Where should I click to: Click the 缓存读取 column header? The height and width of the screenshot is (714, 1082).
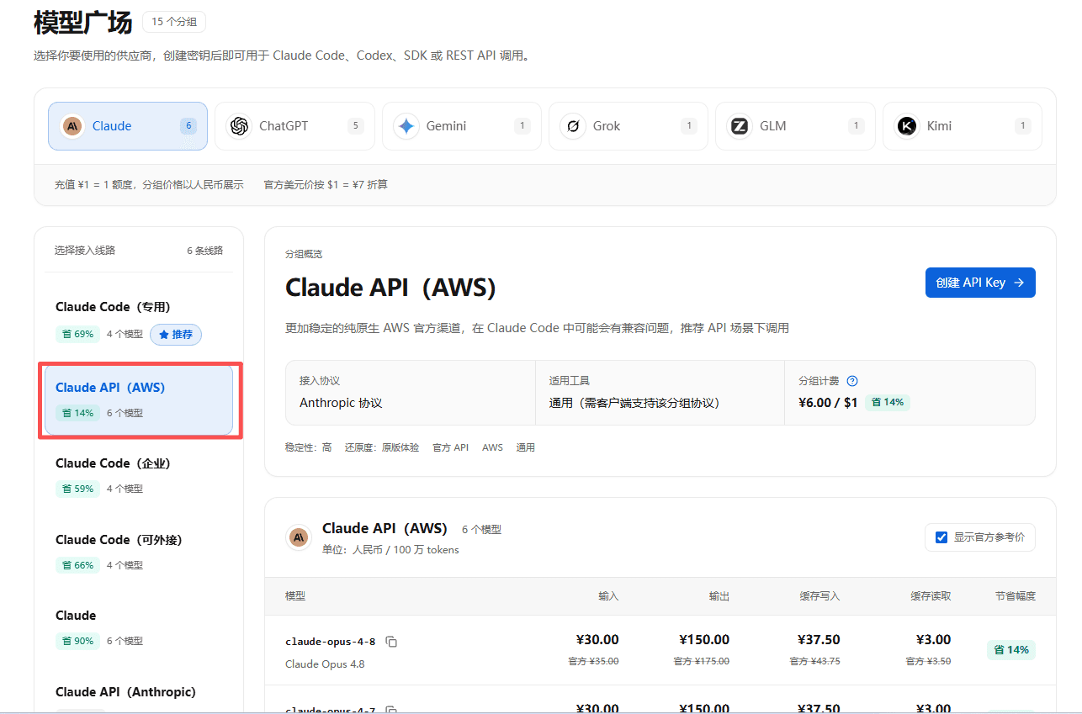pyautogui.click(x=931, y=596)
